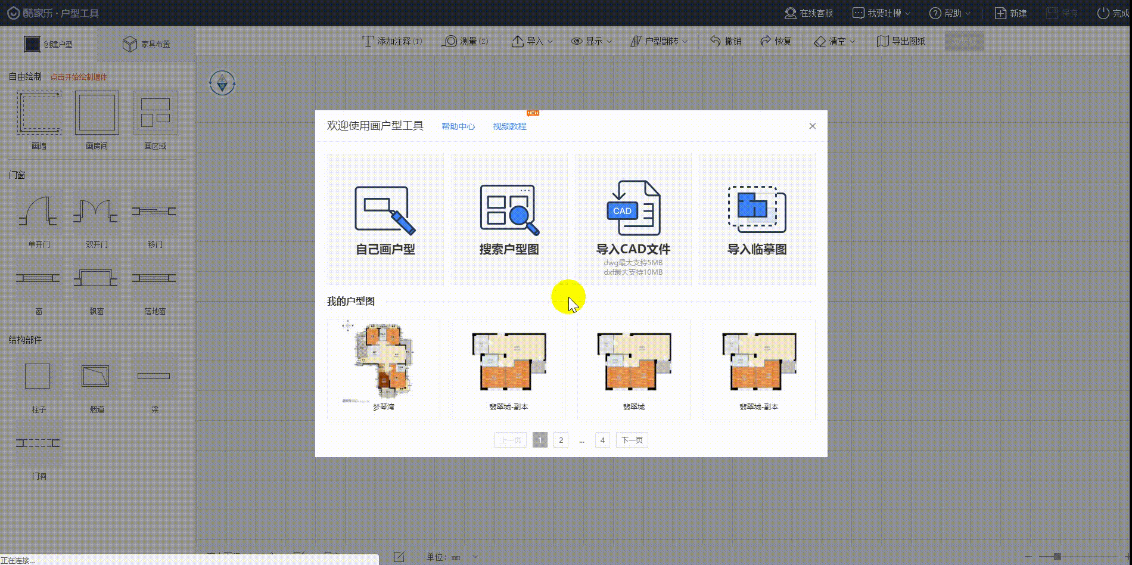Open the 梦琴湾 floor plan thumbnail
This screenshot has width=1132, height=565.
[x=383, y=362]
